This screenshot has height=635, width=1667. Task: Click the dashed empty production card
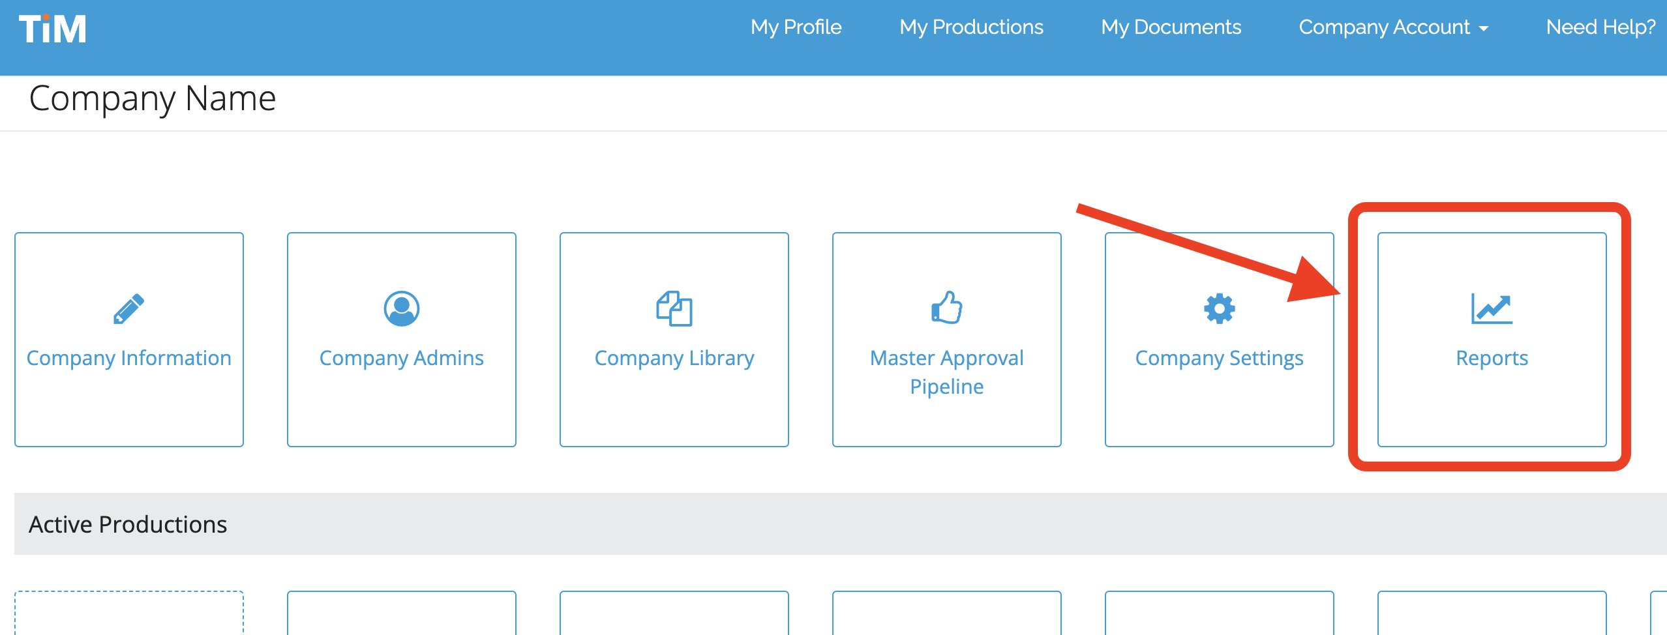[129, 613]
